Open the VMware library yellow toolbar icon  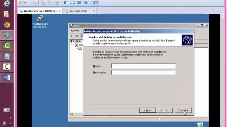pyautogui.click(x=21, y=2)
